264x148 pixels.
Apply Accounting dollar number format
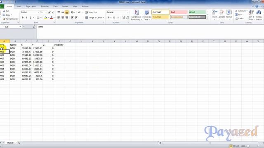(x=108, y=17)
